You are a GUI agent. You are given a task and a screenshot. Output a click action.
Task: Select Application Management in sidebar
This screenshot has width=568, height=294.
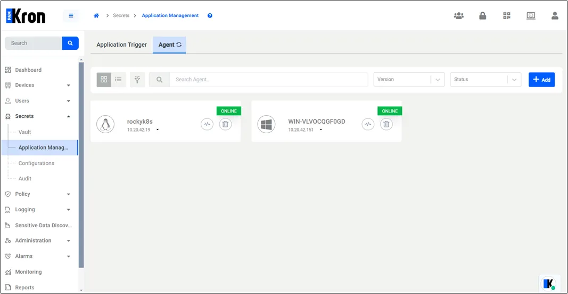click(40, 148)
